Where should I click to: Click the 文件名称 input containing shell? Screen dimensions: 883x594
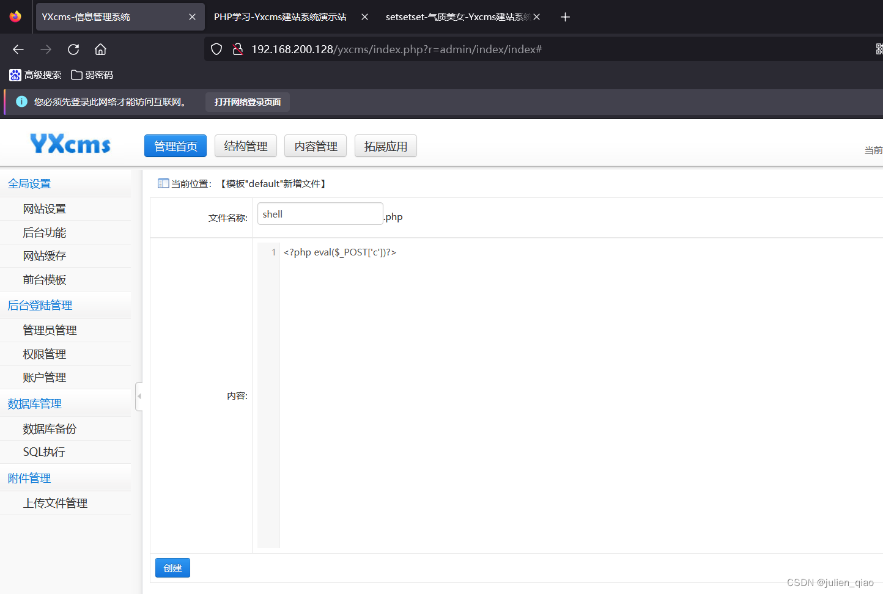320,214
